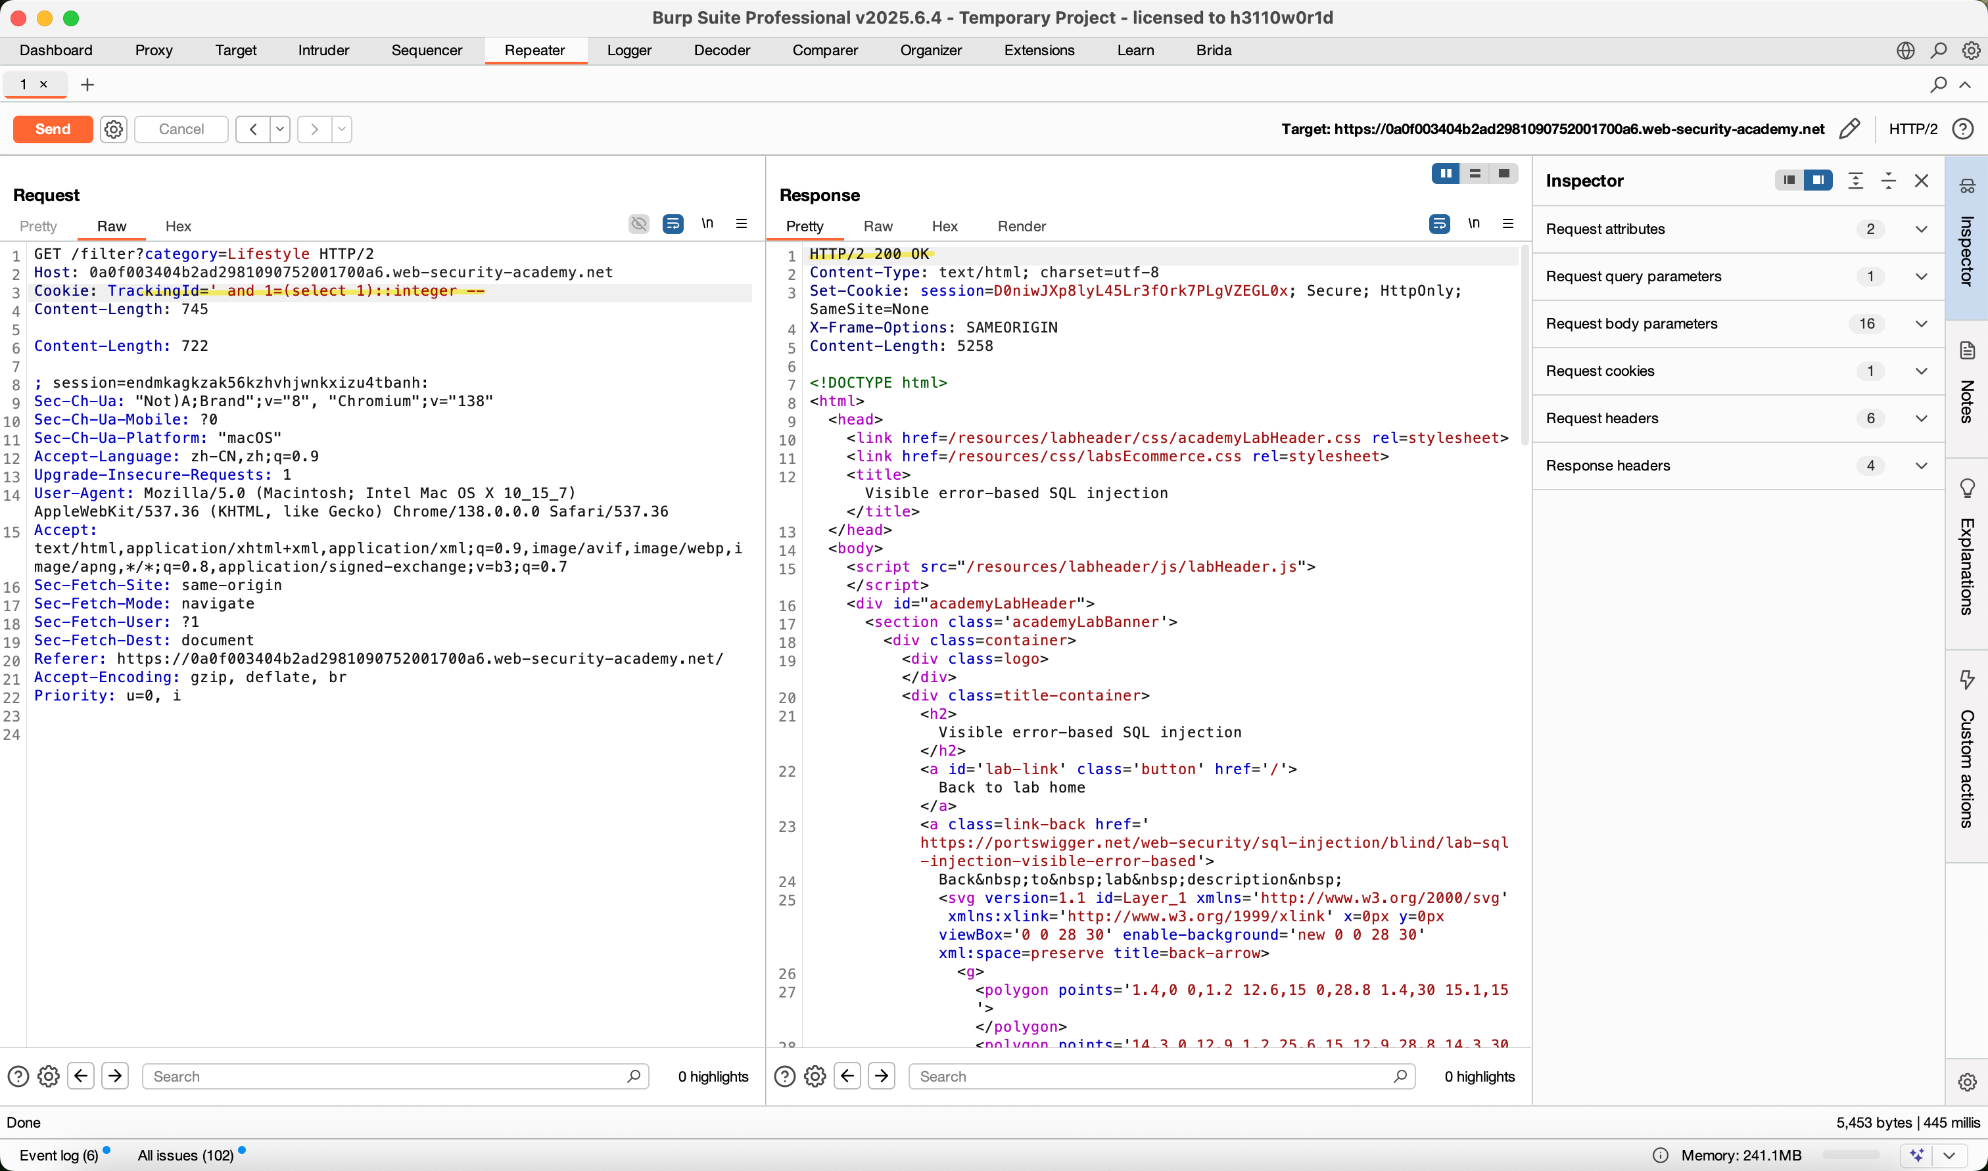
Task: Open All issues (102)
Action: click(186, 1155)
